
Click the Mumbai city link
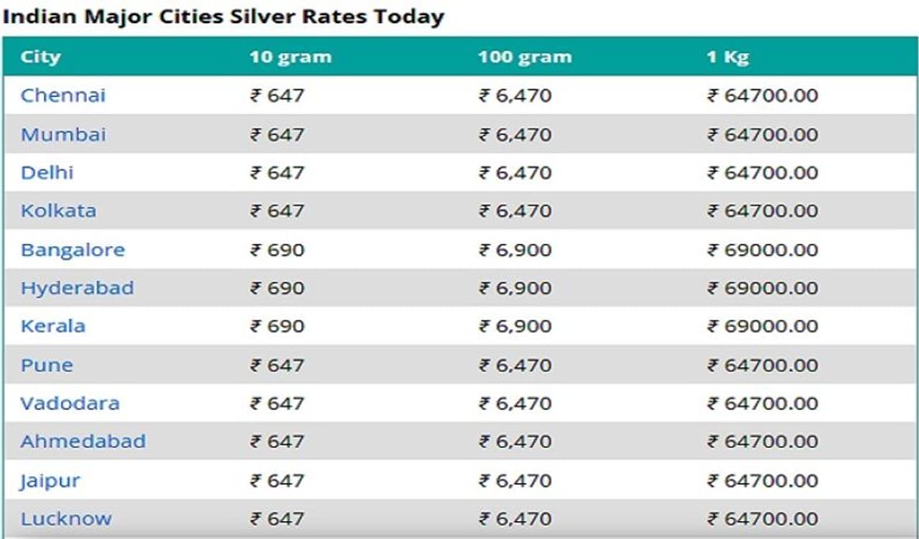point(63,134)
